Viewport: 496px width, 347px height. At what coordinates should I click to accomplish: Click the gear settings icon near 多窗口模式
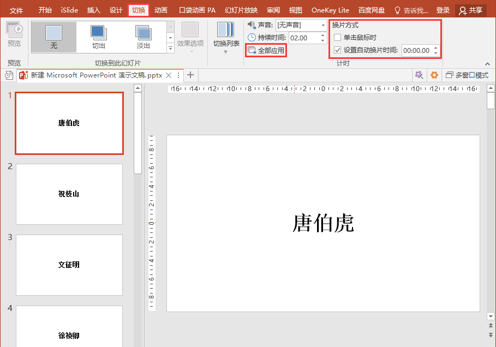(x=434, y=75)
